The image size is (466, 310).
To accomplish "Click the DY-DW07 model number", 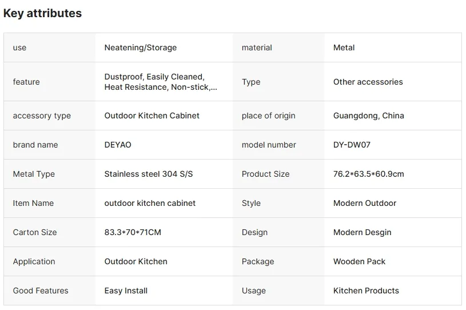I will pyautogui.click(x=352, y=145).
